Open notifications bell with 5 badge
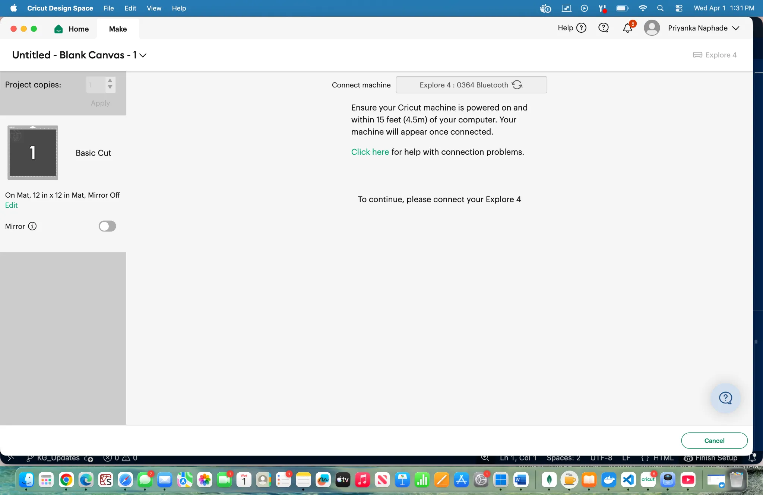763x495 pixels. point(628,28)
